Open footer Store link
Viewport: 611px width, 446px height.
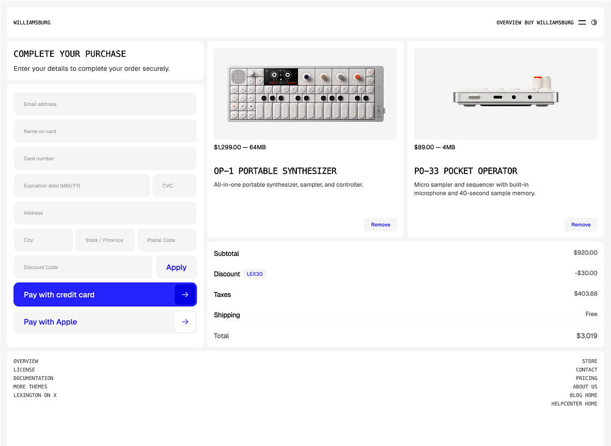pos(590,361)
